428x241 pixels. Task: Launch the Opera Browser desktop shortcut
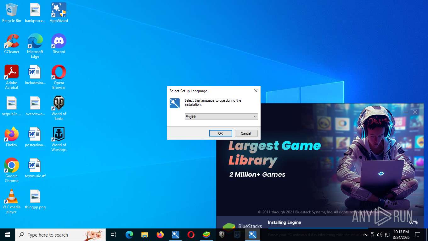tap(59, 77)
